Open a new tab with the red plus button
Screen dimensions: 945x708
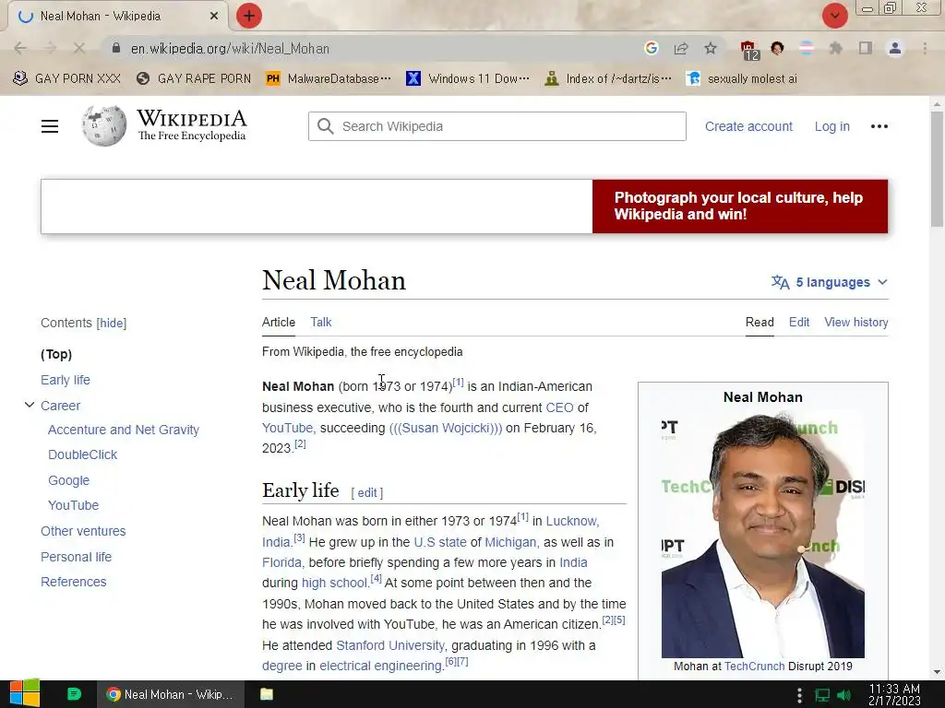[x=249, y=16]
